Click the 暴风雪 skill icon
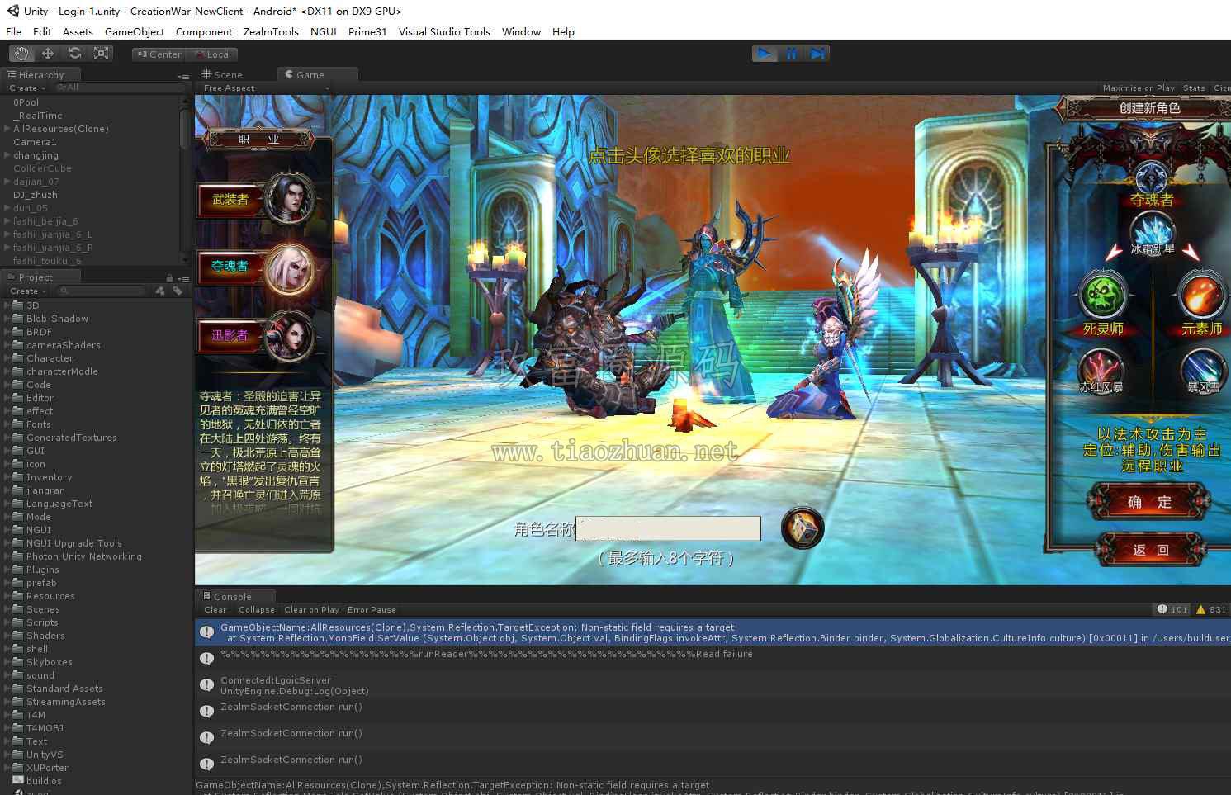 coord(1203,369)
